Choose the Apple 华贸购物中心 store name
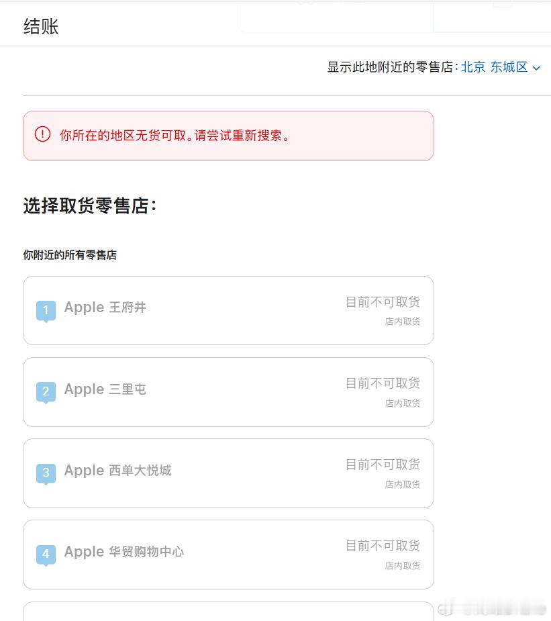 pos(123,552)
